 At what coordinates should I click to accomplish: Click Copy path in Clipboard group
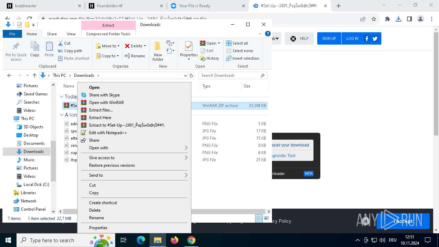point(70,51)
